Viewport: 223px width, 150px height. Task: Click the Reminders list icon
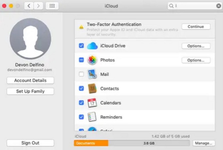[92, 117]
